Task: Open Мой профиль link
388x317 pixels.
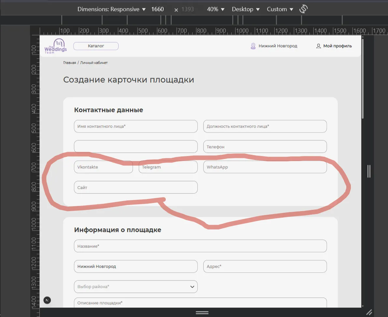Action: (x=337, y=46)
